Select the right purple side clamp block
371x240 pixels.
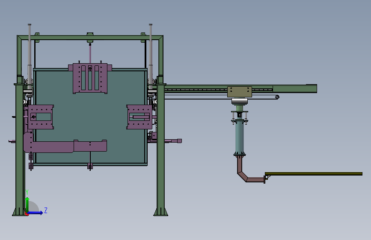[139, 117]
